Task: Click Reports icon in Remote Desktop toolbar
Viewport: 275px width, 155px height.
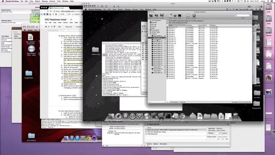Action: point(188,16)
